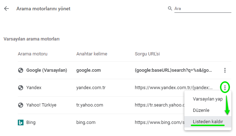Click the Google (Varsayılan) engine name
236x136 pixels.
coord(47,70)
